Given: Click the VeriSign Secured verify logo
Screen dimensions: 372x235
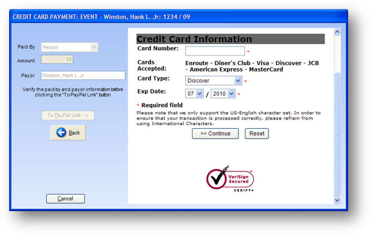Looking at the screenshot, I should click(x=230, y=179).
